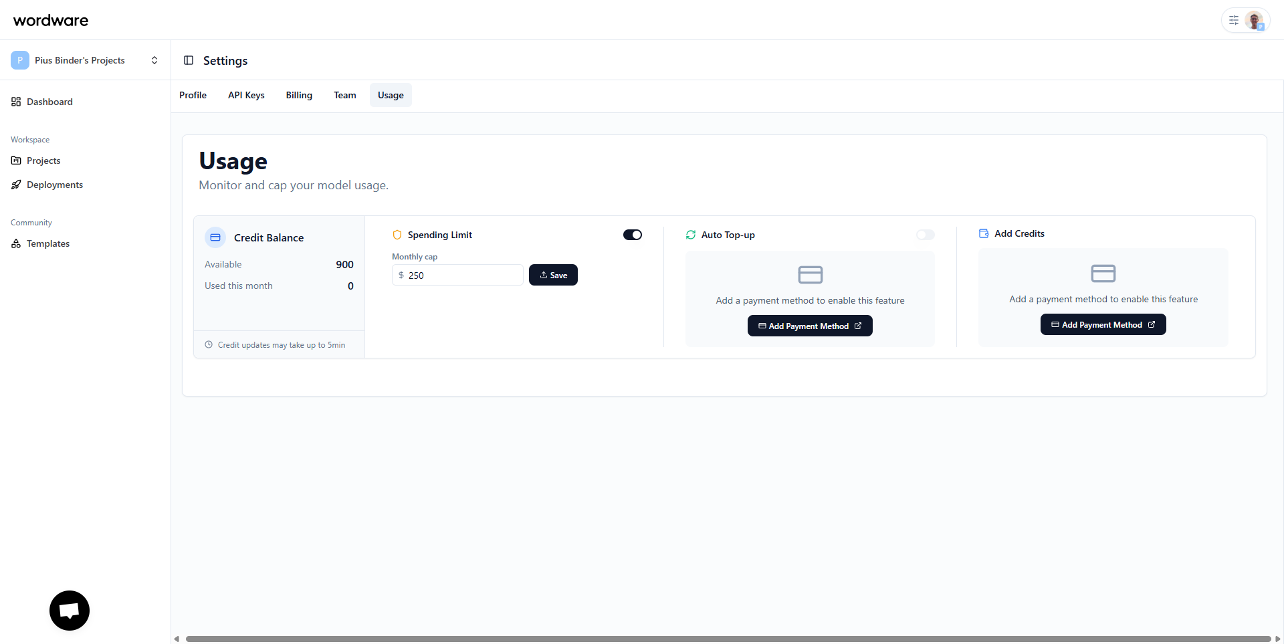Screen dimensions: 1284x644
Task: Click the clock icon beside credit updates note
Action: pos(209,344)
